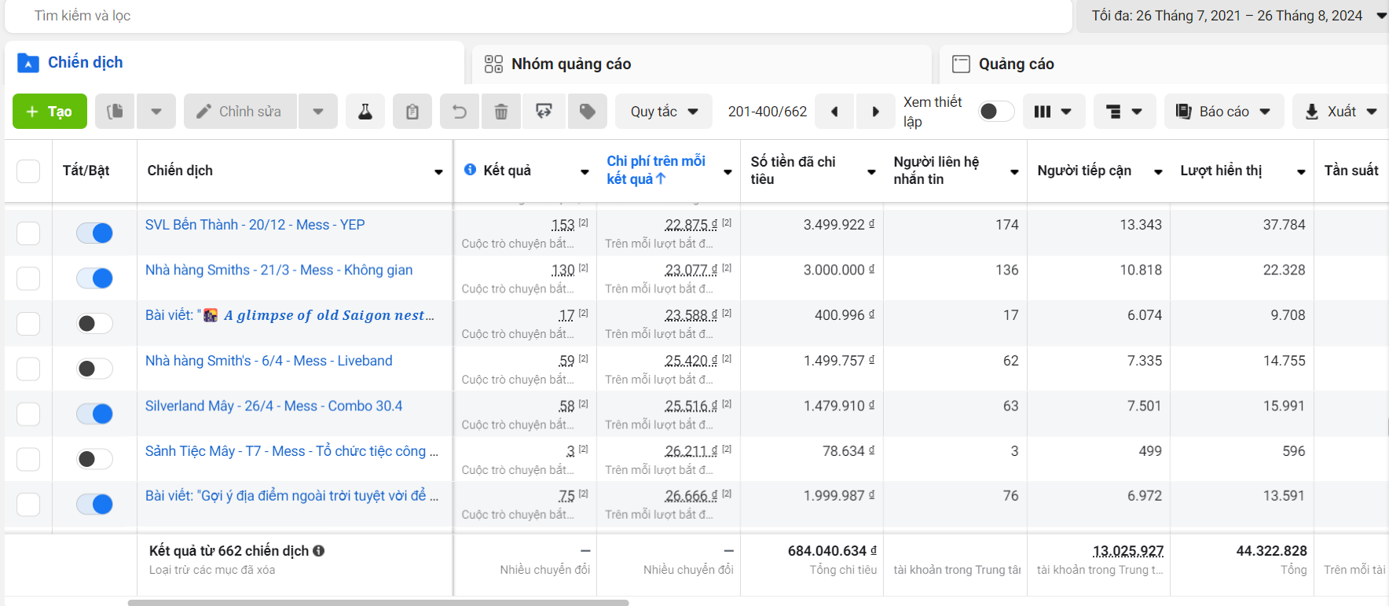Click the clipboard paste icon
Image resolution: width=1389 pixels, height=606 pixels.
[x=412, y=112]
